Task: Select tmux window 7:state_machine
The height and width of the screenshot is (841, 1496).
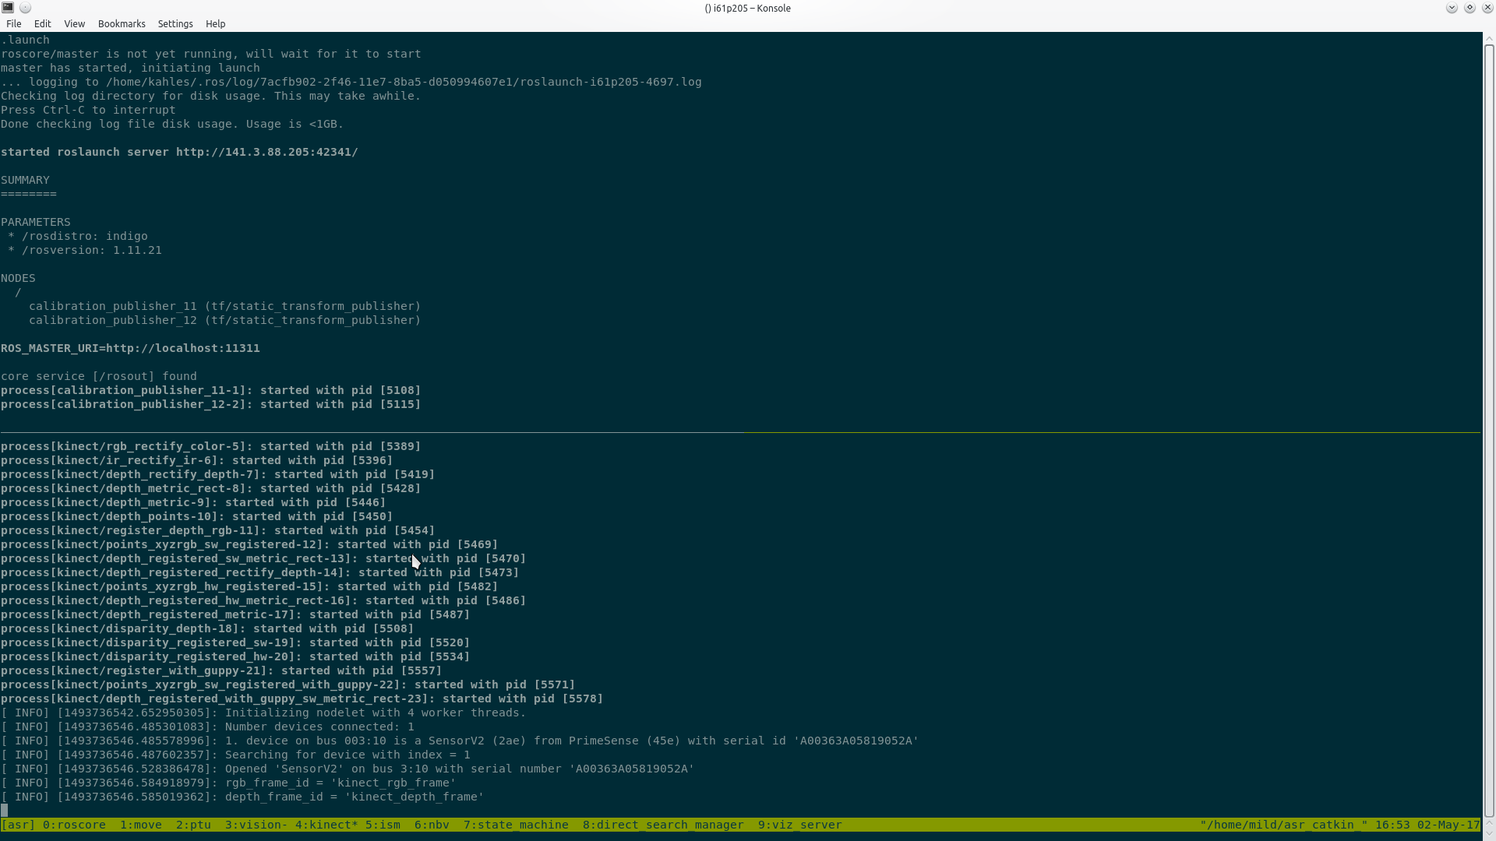Action: pos(516,825)
